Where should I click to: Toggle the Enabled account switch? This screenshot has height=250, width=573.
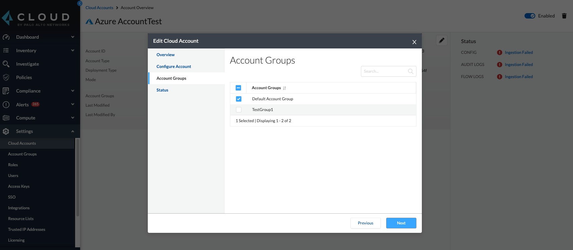(530, 16)
